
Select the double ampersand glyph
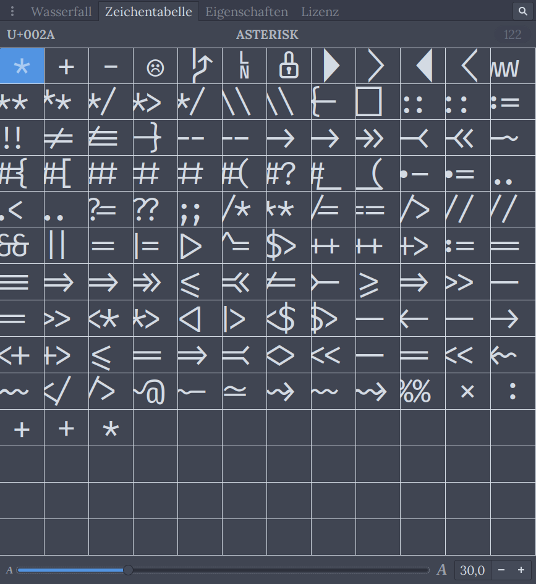coord(22,246)
